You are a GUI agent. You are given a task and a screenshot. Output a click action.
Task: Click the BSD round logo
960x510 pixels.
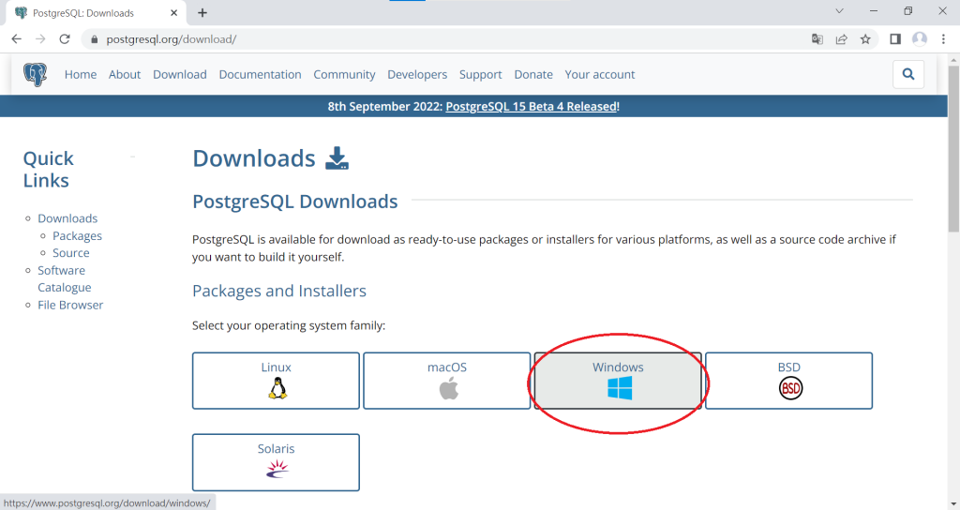click(790, 388)
